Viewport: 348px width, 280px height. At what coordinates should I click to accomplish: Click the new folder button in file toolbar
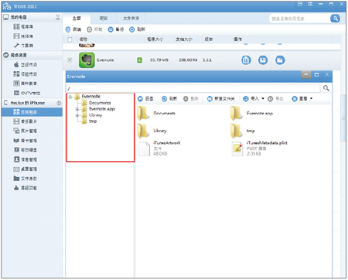point(221,98)
